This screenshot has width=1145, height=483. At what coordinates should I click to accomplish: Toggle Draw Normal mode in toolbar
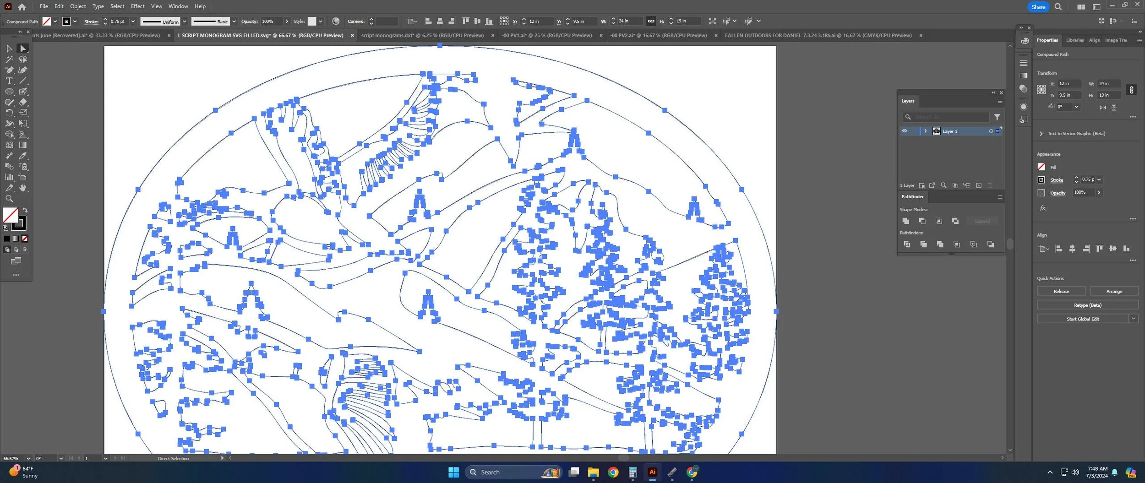click(7, 250)
